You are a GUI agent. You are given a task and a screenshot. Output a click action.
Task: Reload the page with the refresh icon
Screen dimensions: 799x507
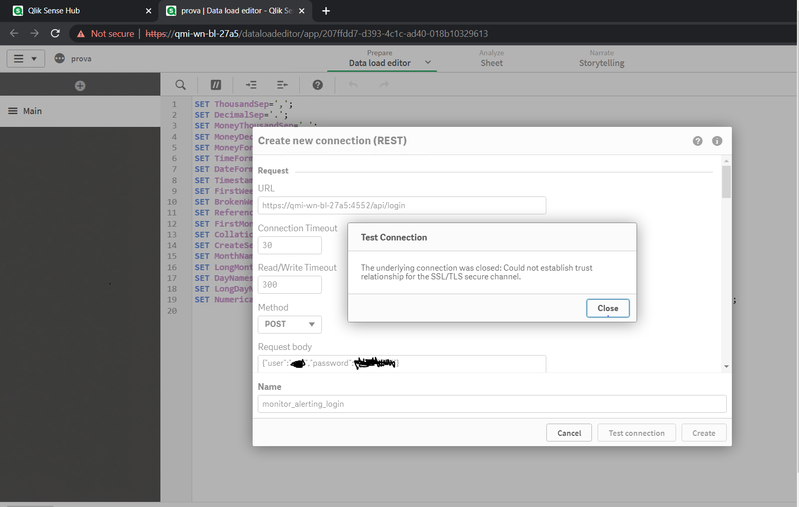55,33
